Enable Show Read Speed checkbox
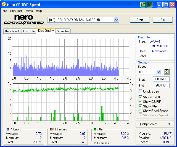This screenshot has height=147, width=177. pyautogui.click(x=141, y=111)
